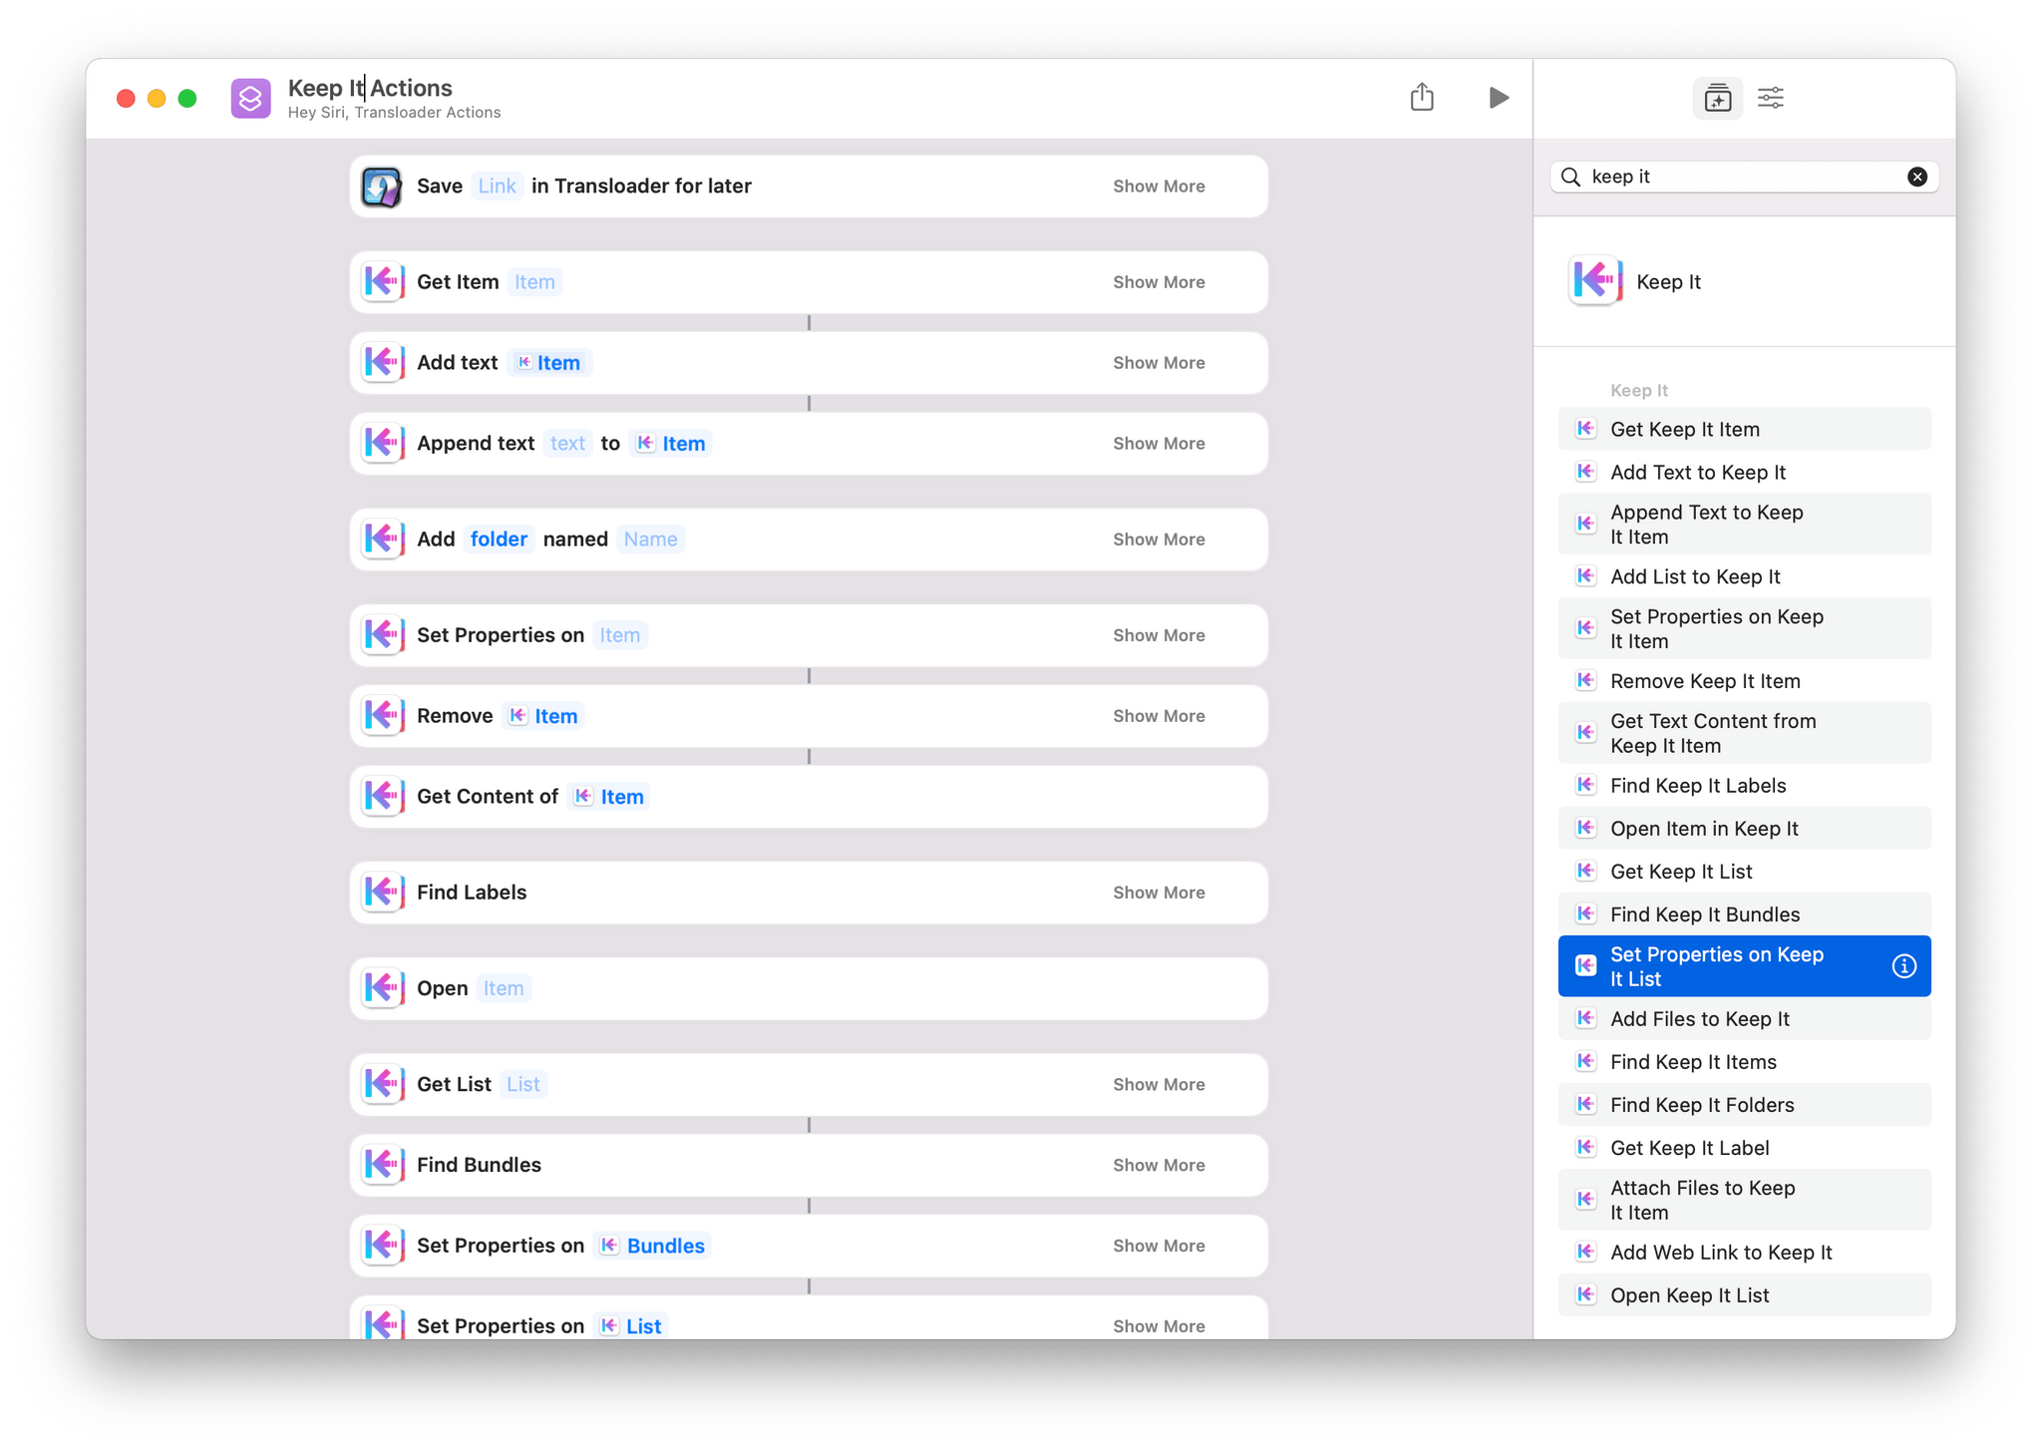
Task: Open the 'folder' type dropdown in Add action
Action: tap(499, 540)
